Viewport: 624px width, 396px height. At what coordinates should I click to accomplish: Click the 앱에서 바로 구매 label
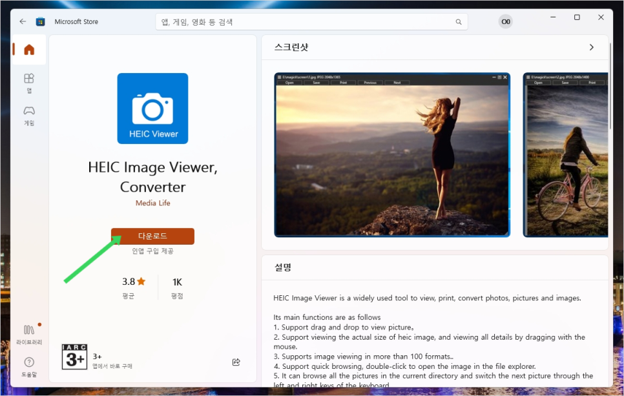[x=112, y=366]
